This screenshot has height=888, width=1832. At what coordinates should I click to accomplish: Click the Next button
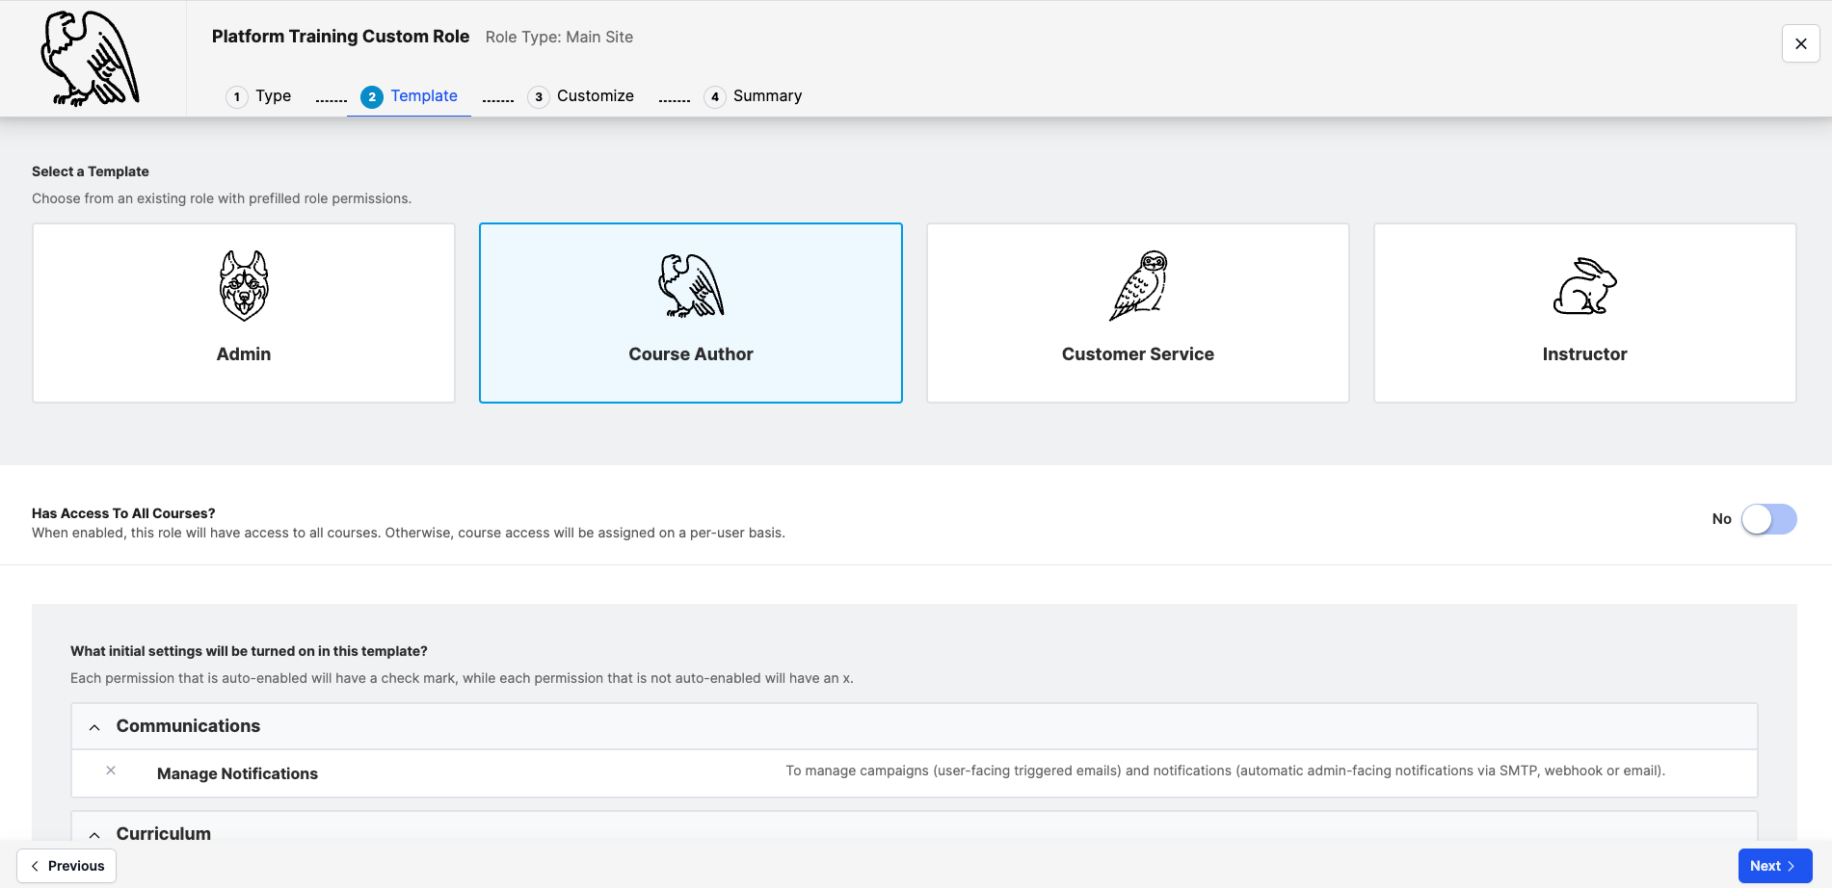click(x=1775, y=866)
